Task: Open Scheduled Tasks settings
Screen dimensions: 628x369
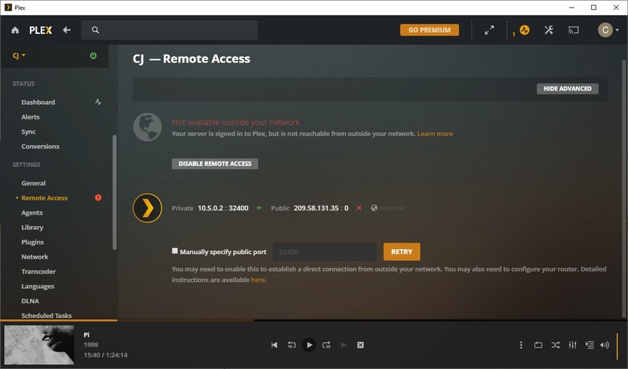Action: click(46, 316)
